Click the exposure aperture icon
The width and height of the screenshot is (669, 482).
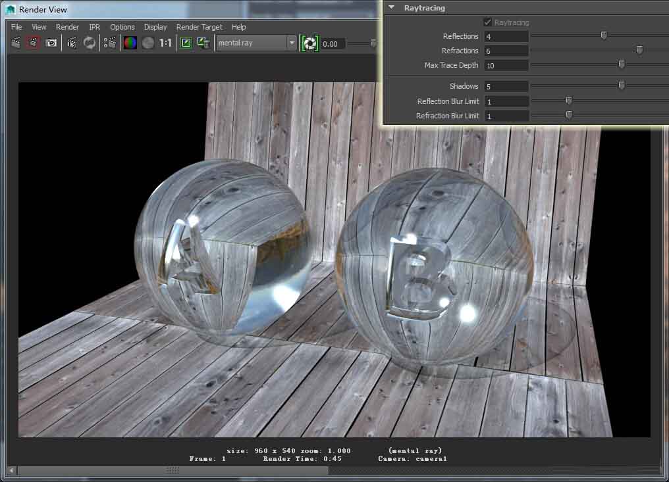pyautogui.click(x=309, y=43)
